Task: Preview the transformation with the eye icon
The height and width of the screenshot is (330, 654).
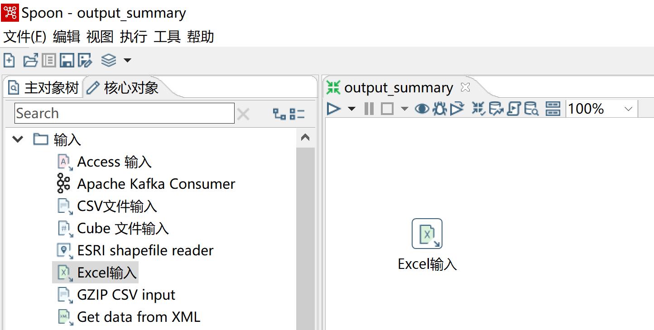Action: tap(422, 109)
